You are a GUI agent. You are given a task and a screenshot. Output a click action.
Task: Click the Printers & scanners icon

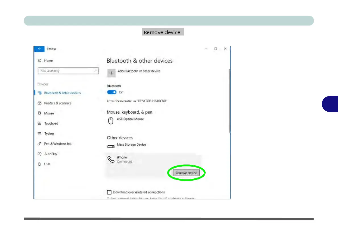point(39,103)
